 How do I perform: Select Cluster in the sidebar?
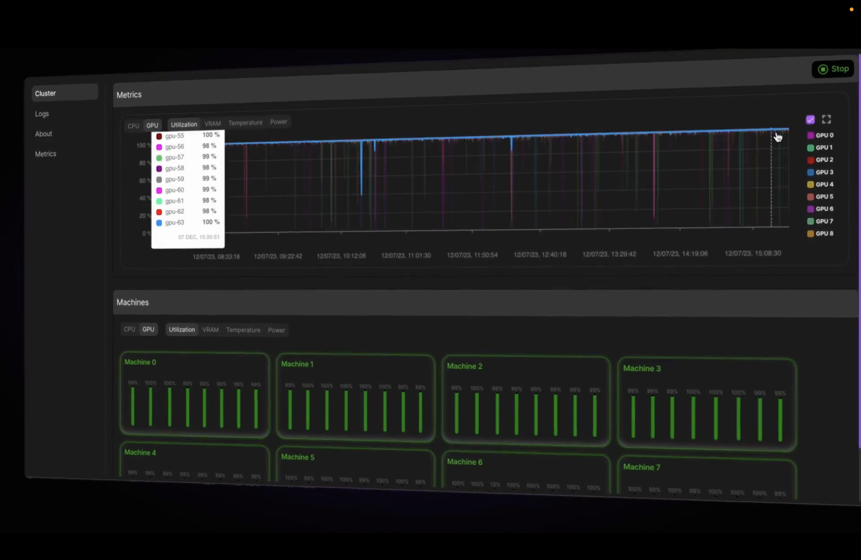(x=46, y=93)
